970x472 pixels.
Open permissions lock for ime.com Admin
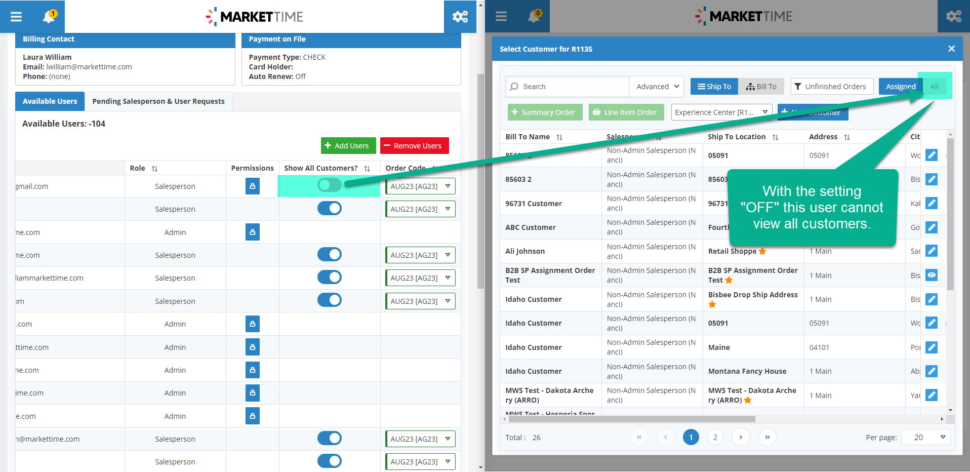pos(253,393)
